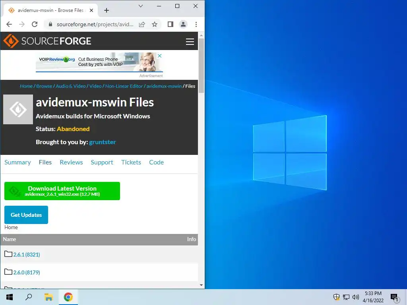Follow the avidemux-mswin breadcrumb link
The image size is (407, 305).
click(x=164, y=86)
